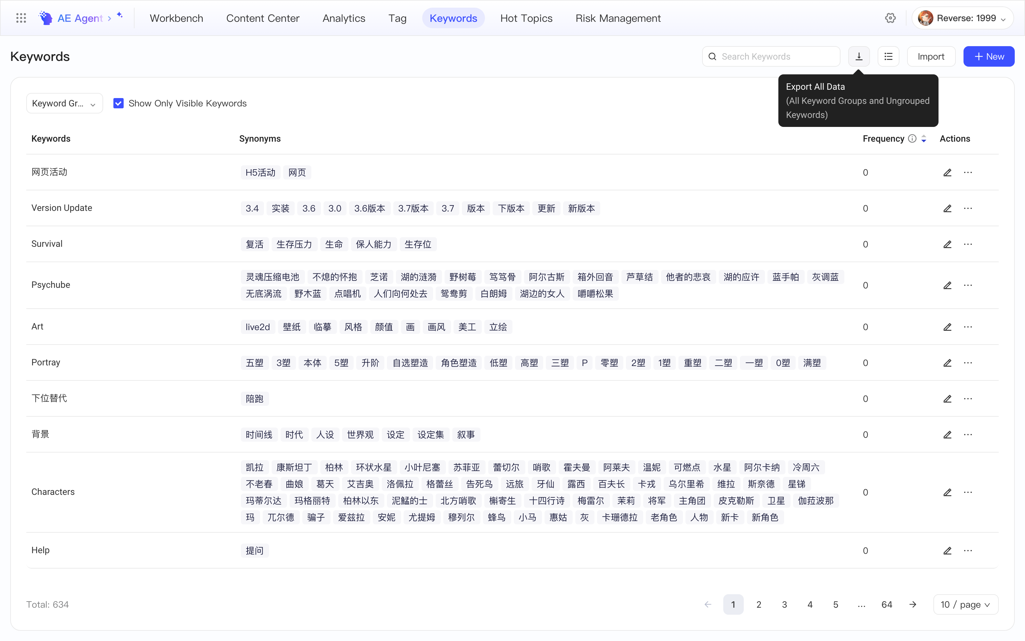Click the sparkle icon beside AE Agent
1025x641 pixels.
pos(120,15)
